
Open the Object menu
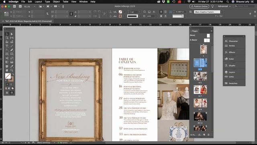(x=56, y=2)
